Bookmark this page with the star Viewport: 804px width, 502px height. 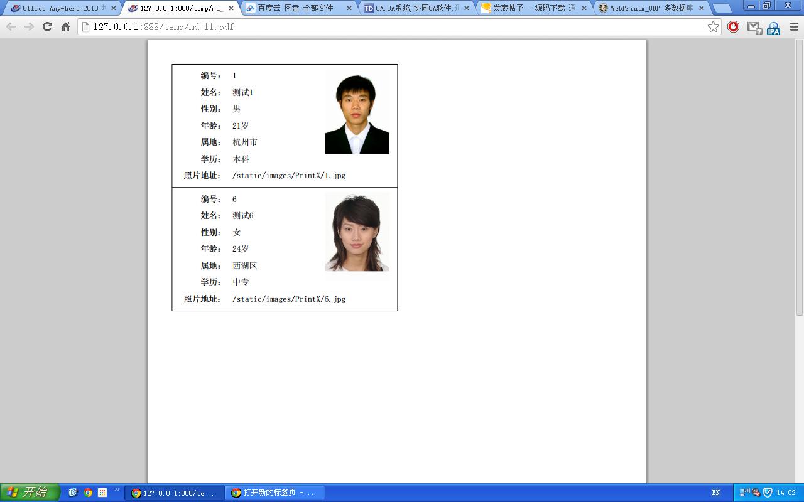[713, 27]
